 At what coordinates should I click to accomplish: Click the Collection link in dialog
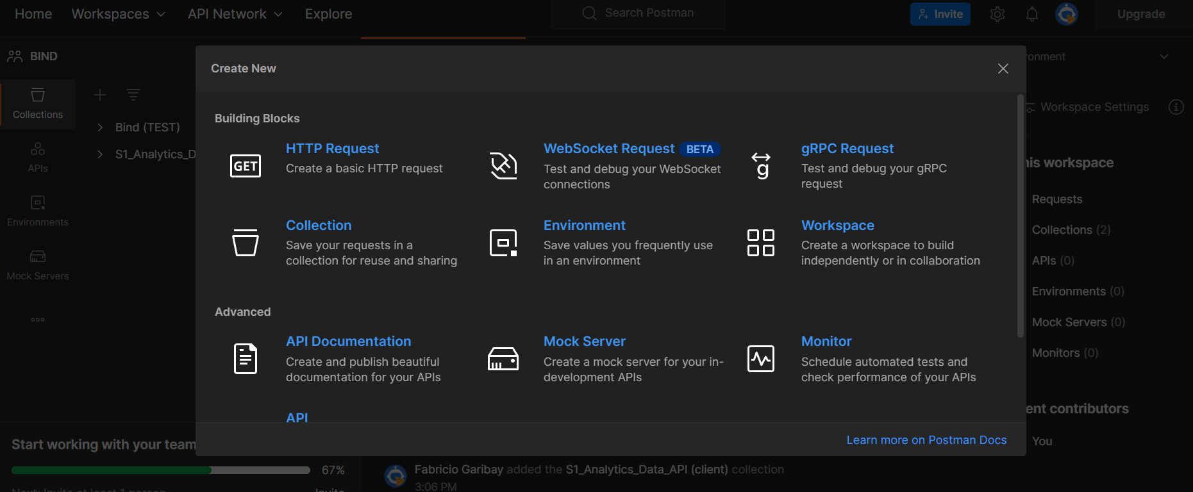[319, 225]
